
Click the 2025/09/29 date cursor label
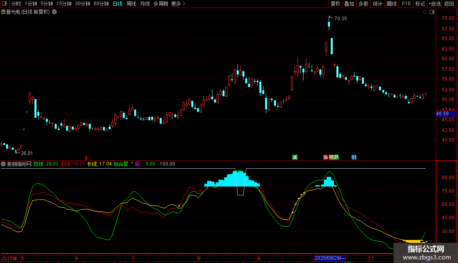(x=330, y=258)
